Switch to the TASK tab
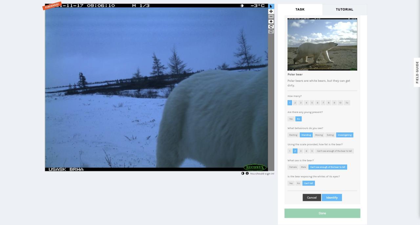Screen dimensions: 420x225 [300, 10]
